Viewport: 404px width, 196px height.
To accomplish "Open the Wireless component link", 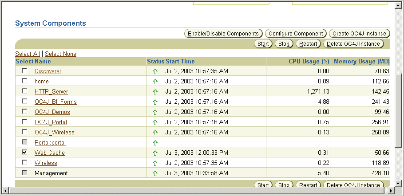I will pos(46,163).
